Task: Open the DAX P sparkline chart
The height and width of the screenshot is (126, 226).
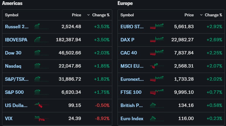Action: point(157,40)
